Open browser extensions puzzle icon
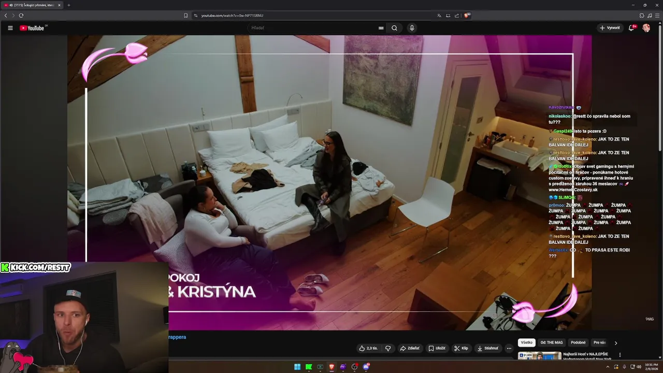663x373 pixels. click(x=642, y=16)
